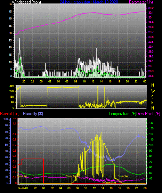Click "15" on the windspeed axis
This screenshot has height=193, width=162.
10,55
